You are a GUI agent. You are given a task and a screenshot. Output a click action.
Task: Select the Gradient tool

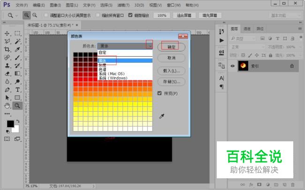pos(17,73)
